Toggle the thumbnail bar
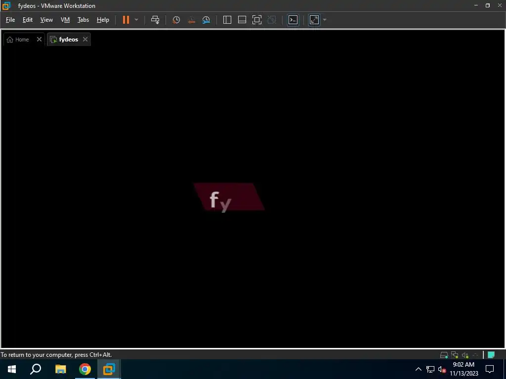 point(242,20)
